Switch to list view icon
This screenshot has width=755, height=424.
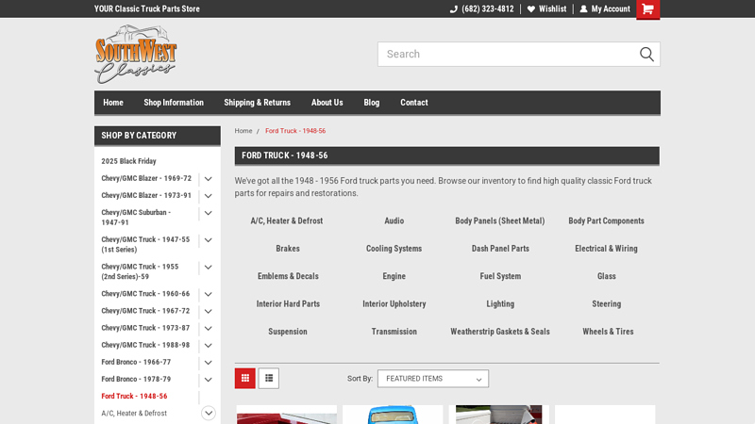click(269, 379)
